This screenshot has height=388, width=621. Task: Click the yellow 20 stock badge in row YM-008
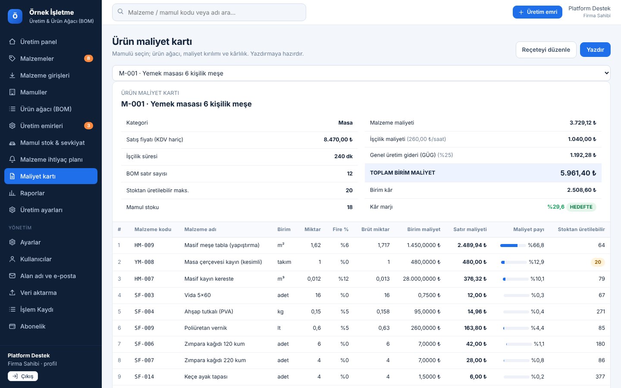(x=598, y=262)
